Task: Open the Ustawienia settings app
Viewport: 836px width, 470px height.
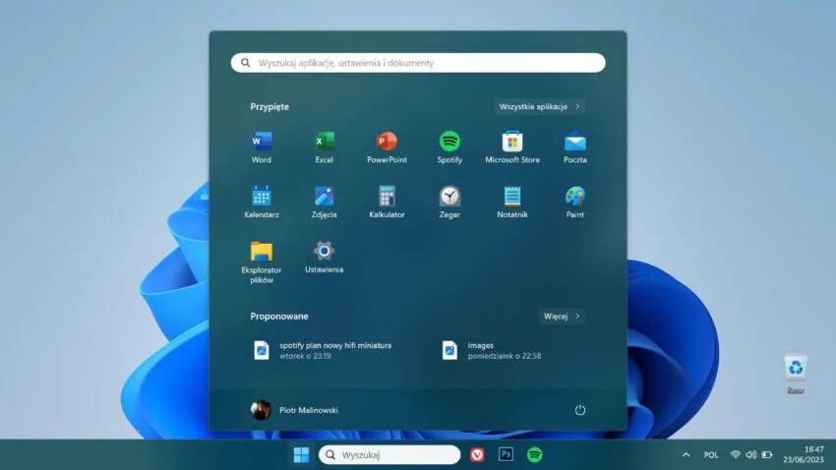Action: (325, 258)
